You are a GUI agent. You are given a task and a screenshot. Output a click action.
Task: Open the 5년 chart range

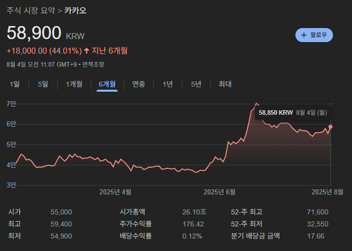tap(196, 84)
